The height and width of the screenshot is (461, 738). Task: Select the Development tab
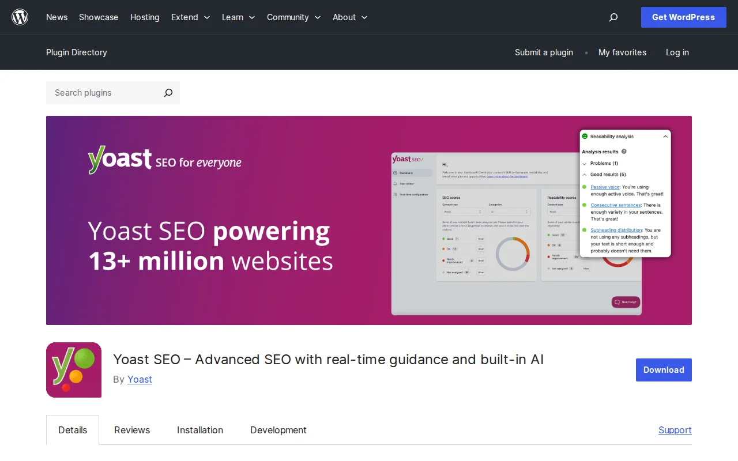click(x=278, y=430)
